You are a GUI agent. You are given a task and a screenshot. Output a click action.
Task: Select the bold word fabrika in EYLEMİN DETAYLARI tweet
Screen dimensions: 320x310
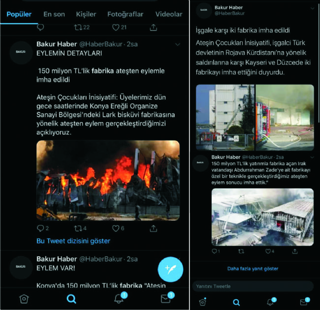(x=102, y=71)
